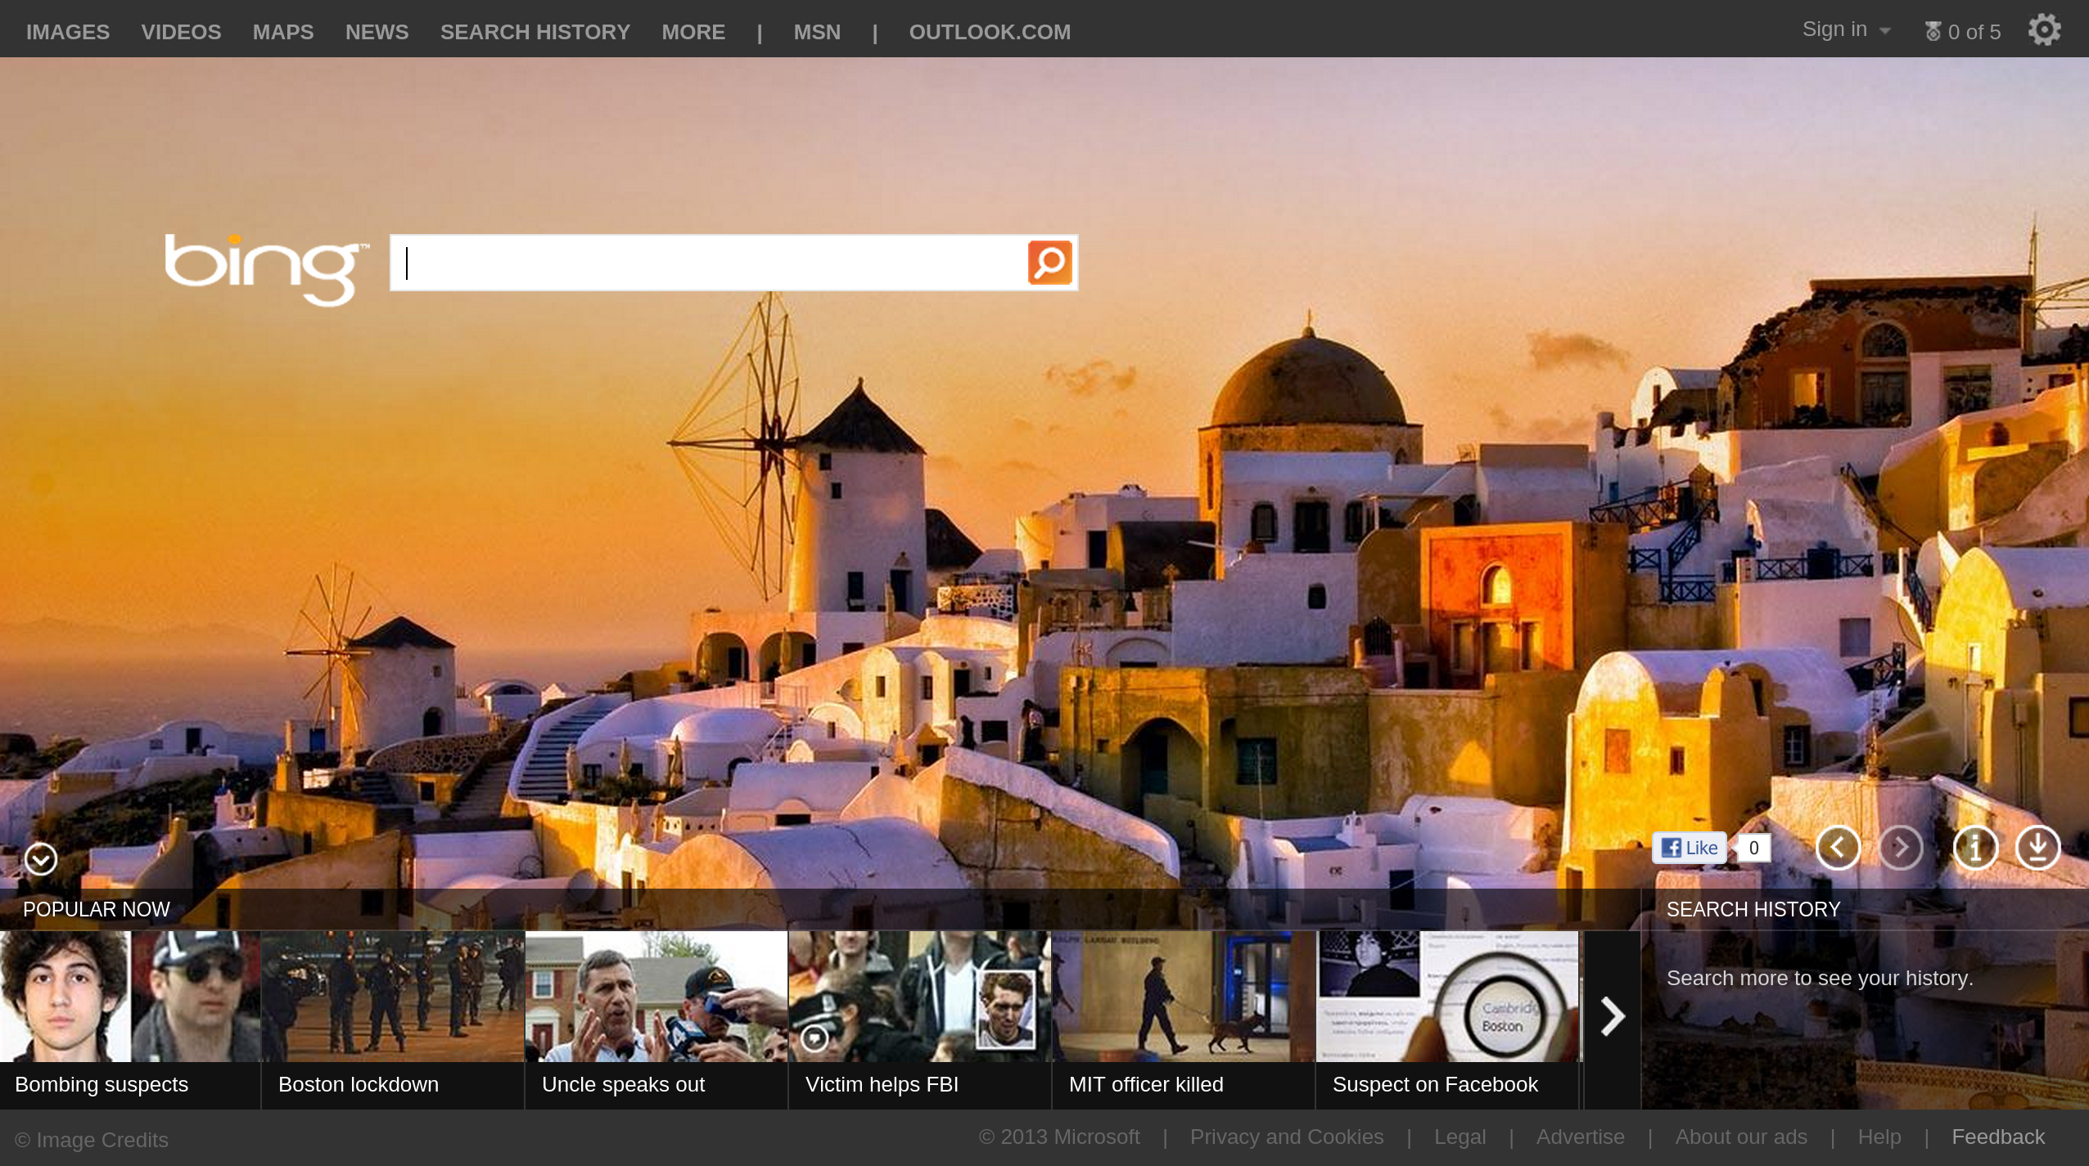Click the Feedback link

pos(1998,1137)
